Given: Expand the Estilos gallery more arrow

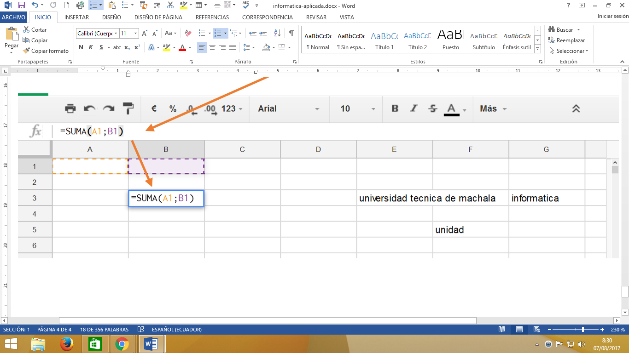Looking at the screenshot, I should (537, 47).
